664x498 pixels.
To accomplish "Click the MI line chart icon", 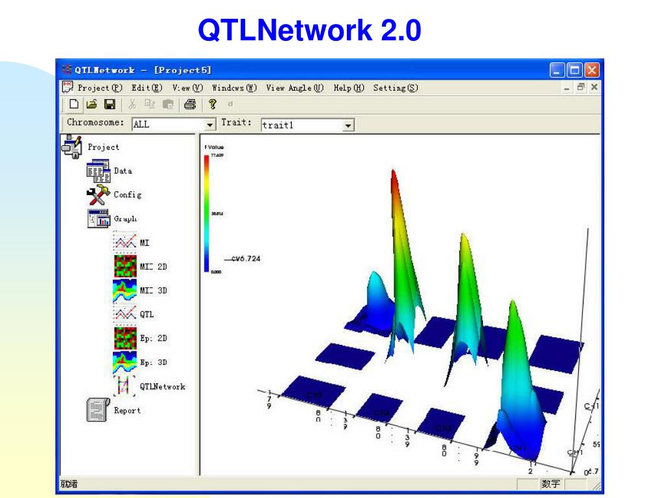I will [125, 243].
